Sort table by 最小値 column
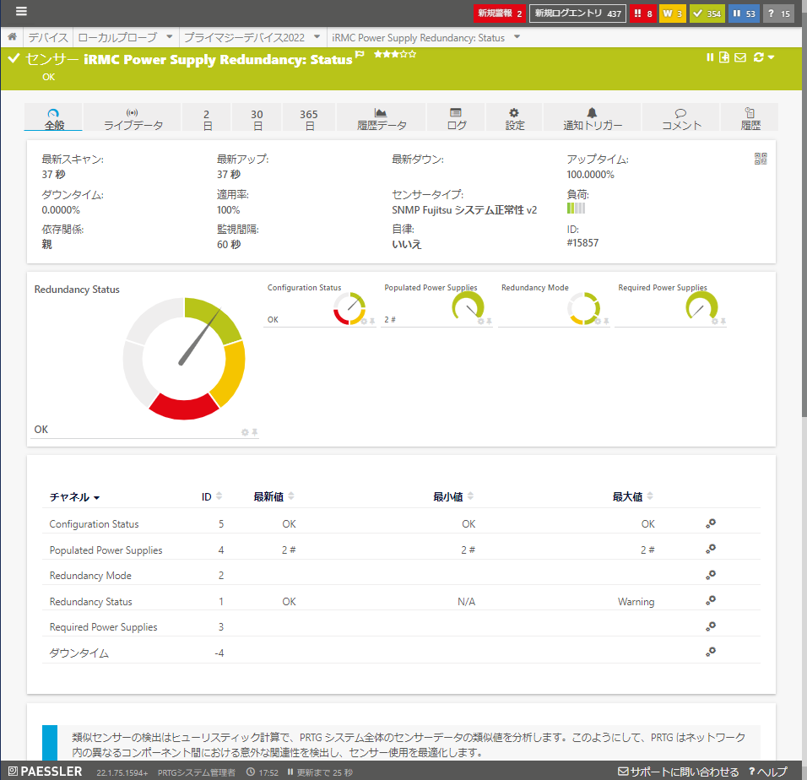The height and width of the screenshot is (780, 807). [x=453, y=496]
